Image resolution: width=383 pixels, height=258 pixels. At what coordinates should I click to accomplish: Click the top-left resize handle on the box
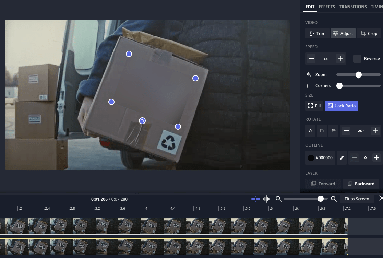129,54
